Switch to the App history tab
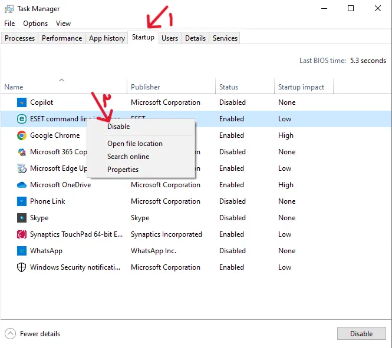Image resolution: width=392 pixels, height=348 pixels. point(107,38)
